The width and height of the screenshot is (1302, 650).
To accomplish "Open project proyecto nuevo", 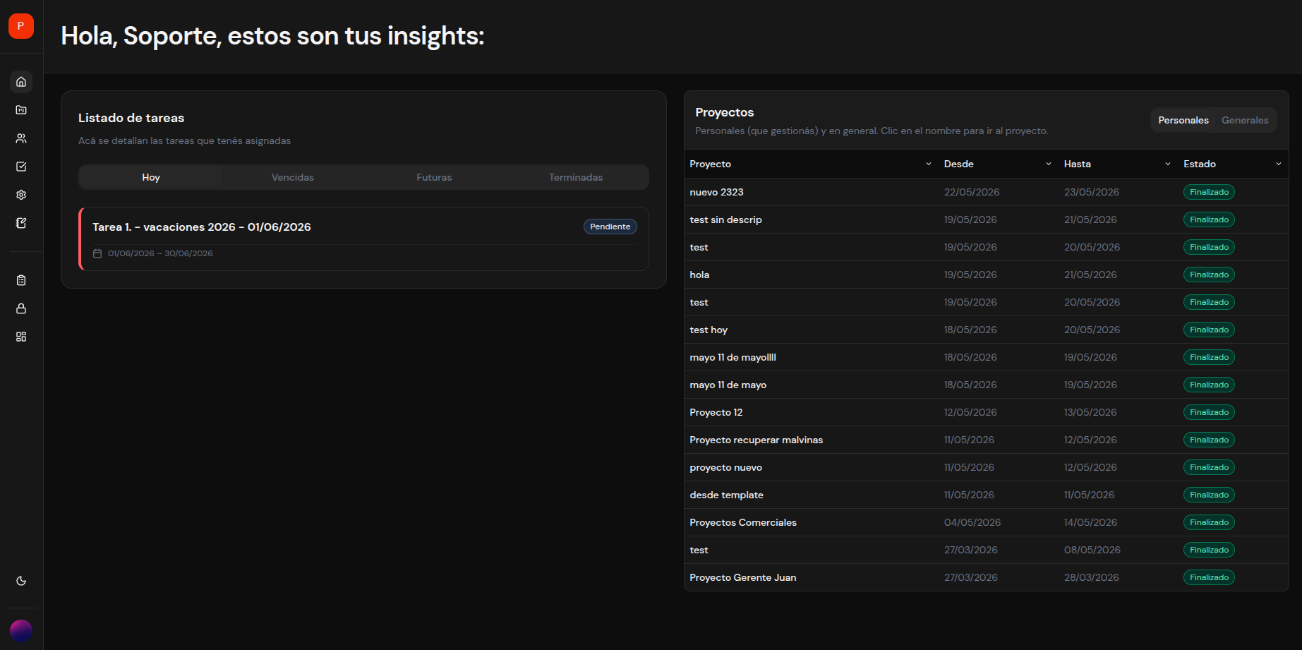I will (x=726, y=467).
